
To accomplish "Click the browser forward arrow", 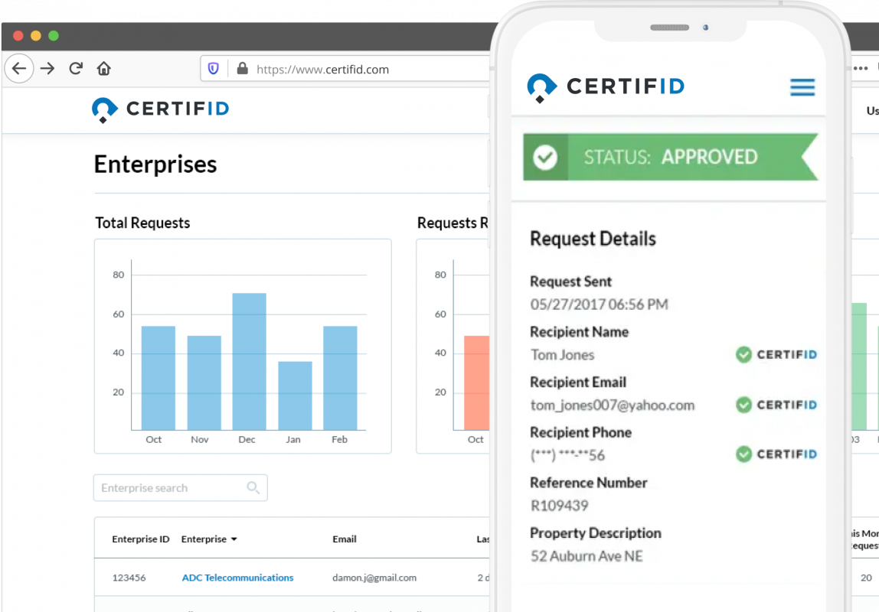I will (x=47, y=68).
